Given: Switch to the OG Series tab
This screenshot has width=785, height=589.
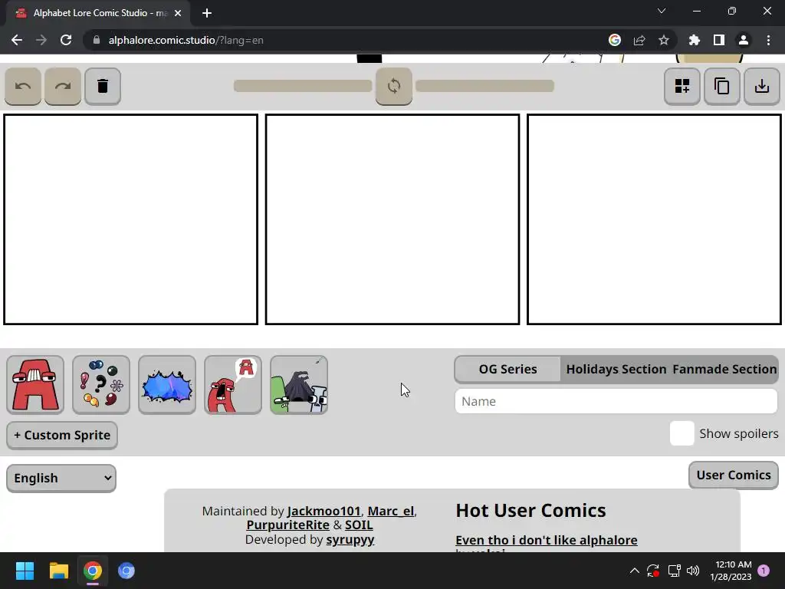Looking at the screenshot, I should point(507,369).
